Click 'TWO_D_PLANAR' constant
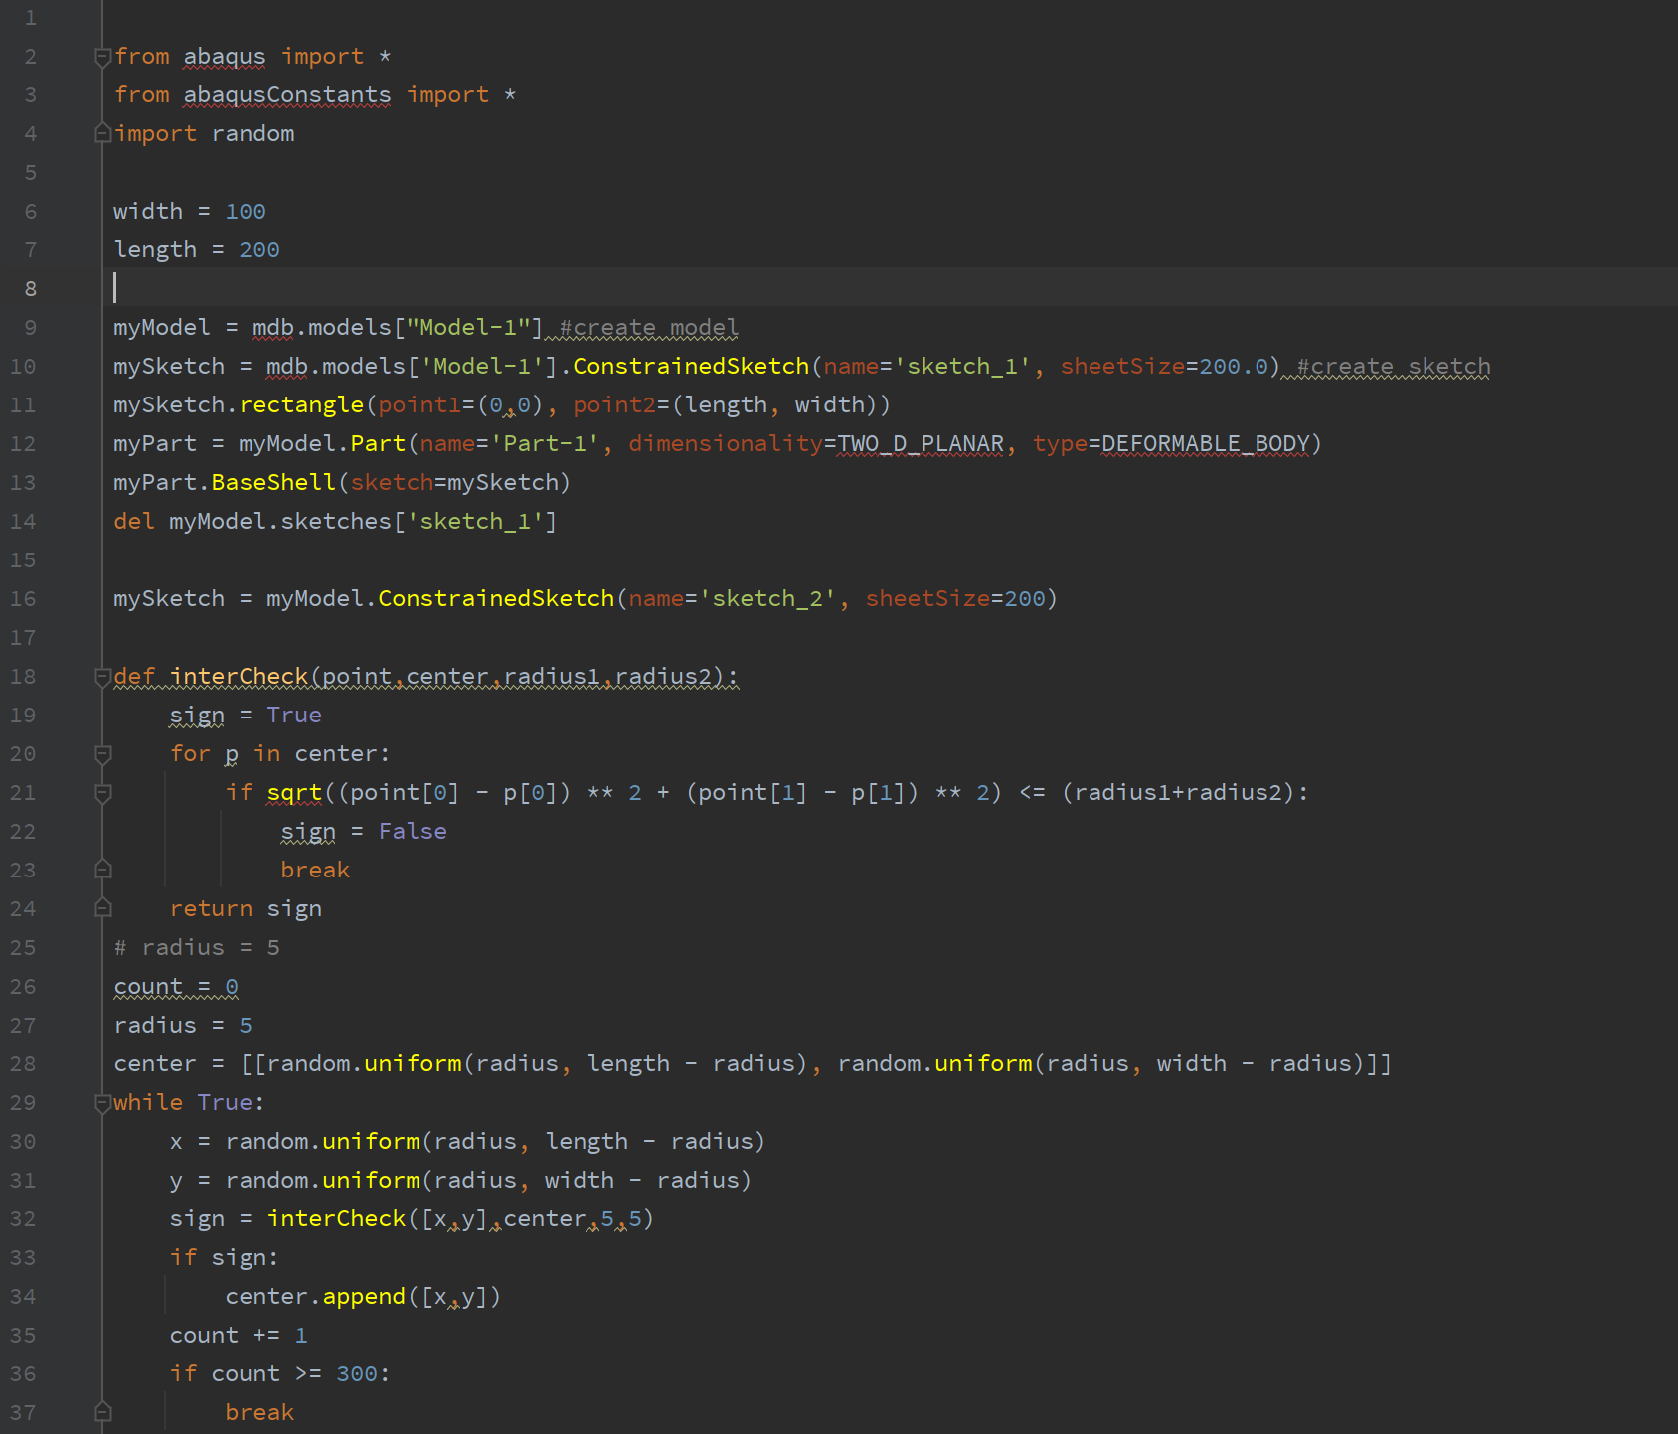The width and height of the screenshot is (1678, 1434). (921, 443)
